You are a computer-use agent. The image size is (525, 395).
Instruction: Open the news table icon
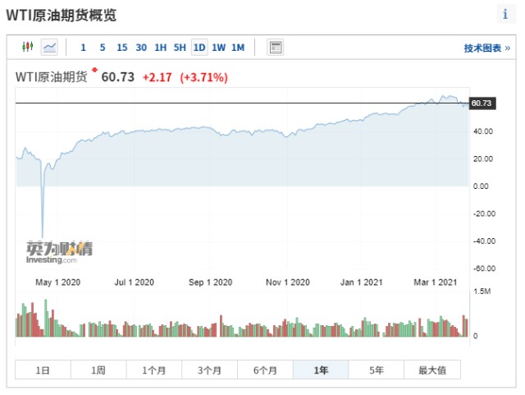pos(276,48)
